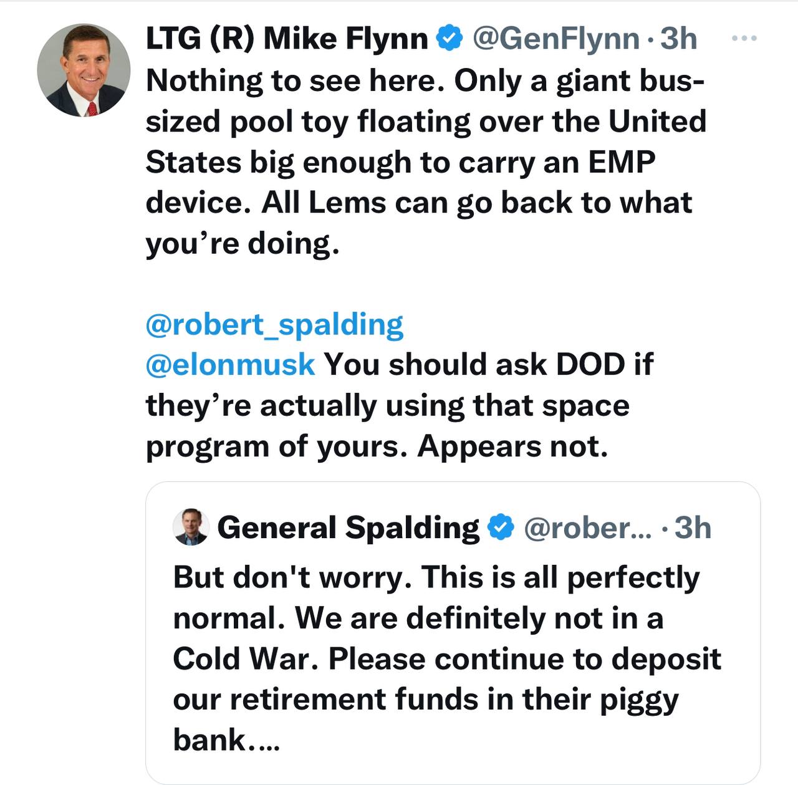Click verified badge next to General Spalding
Image resolution: width=798 pixels, height=785 pixels.
click(500, 527)
